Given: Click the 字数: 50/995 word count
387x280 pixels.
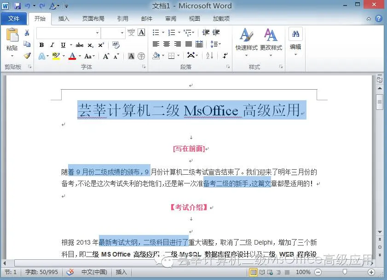Looking at the screenshot, I should pyautogui.click(x=41, y=272).
